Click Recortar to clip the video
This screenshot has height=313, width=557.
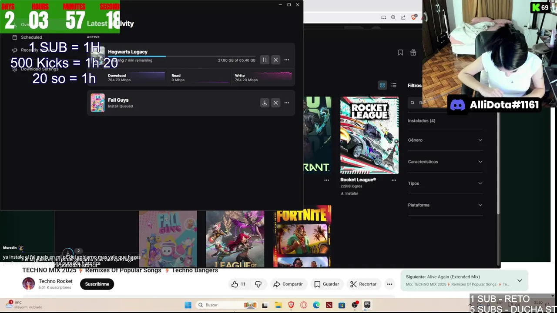coord(363,284)
